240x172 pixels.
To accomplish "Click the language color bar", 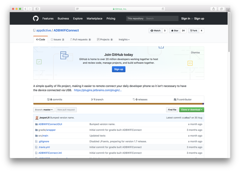I will pos(119,104).
